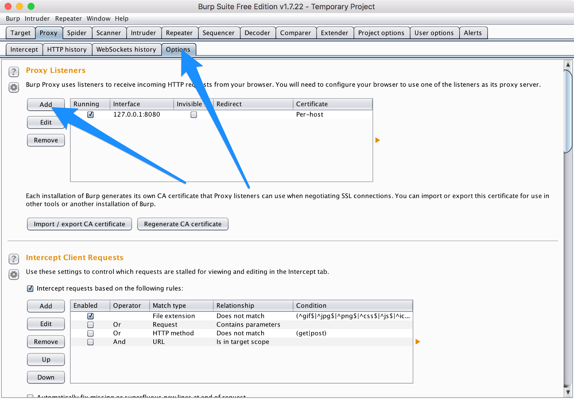Switch to the Spider tab
Screen dimensions: 574x399
[x=77, y=33]
